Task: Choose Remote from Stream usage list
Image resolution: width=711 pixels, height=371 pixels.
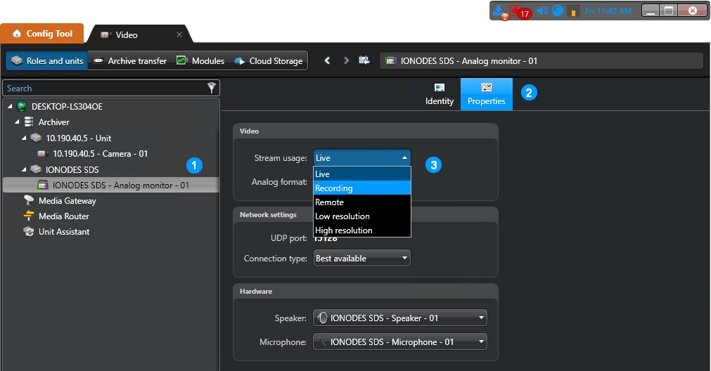Action: click(x=362, y=202)
